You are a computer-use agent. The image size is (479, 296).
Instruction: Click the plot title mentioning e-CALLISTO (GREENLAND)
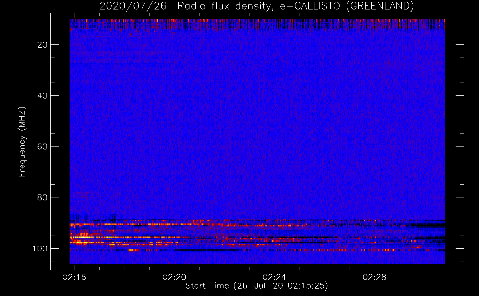[x=257, y=6]
